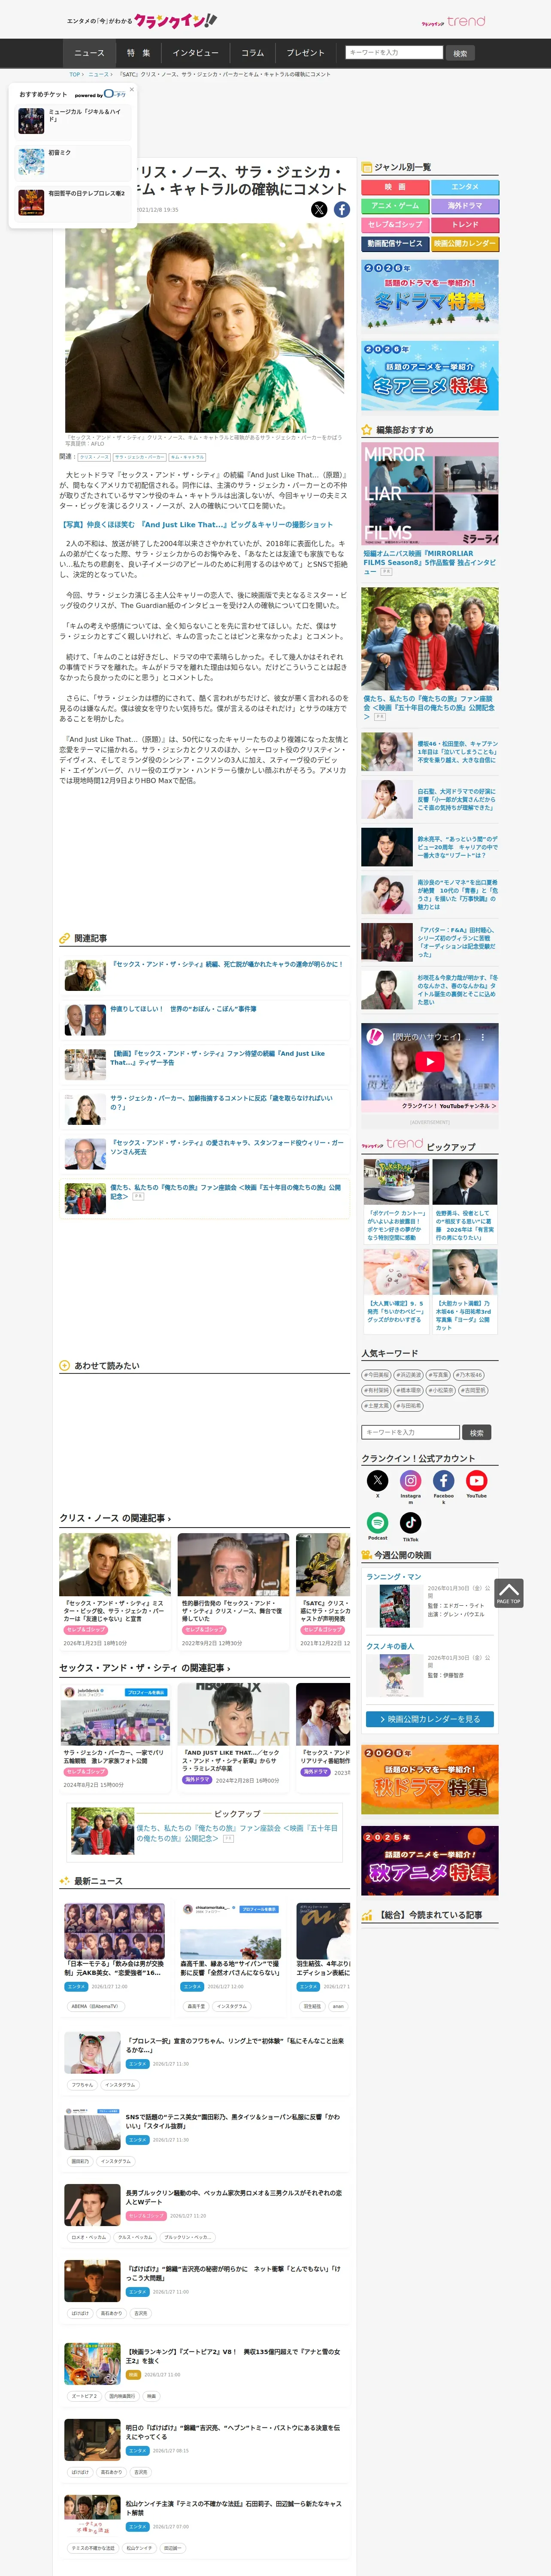Click the sidebar 検索 button

coord(477,1432)
